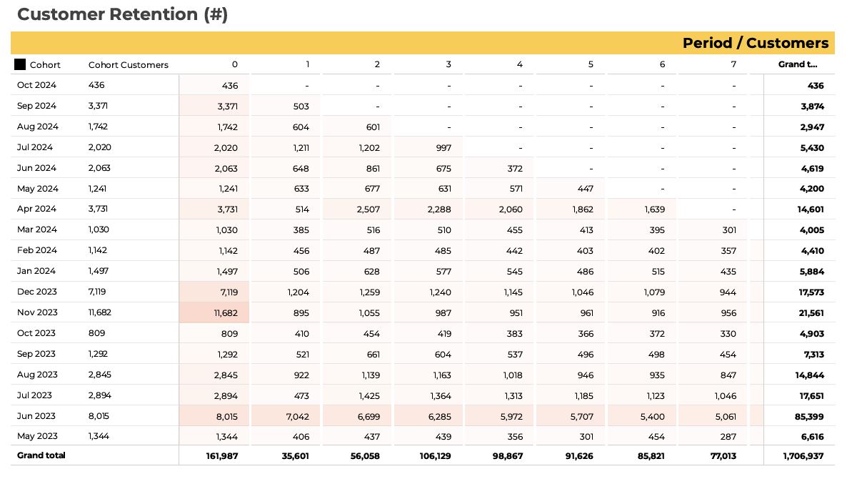Select the Apr 2024 cohort row label
Viewport: 847px width, 479px height.
point(36,209)
